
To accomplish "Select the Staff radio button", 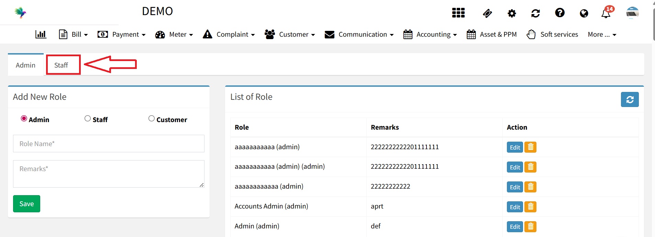I will 88,119.
